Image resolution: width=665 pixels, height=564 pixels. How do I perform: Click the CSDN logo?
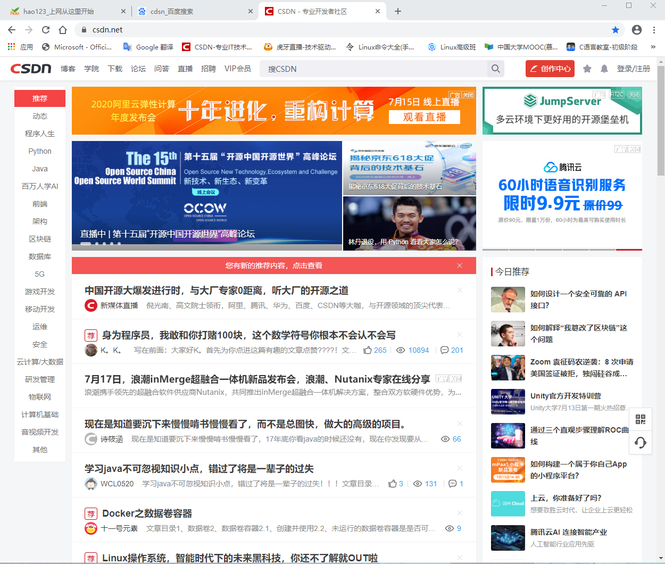(x=31, y=69)
